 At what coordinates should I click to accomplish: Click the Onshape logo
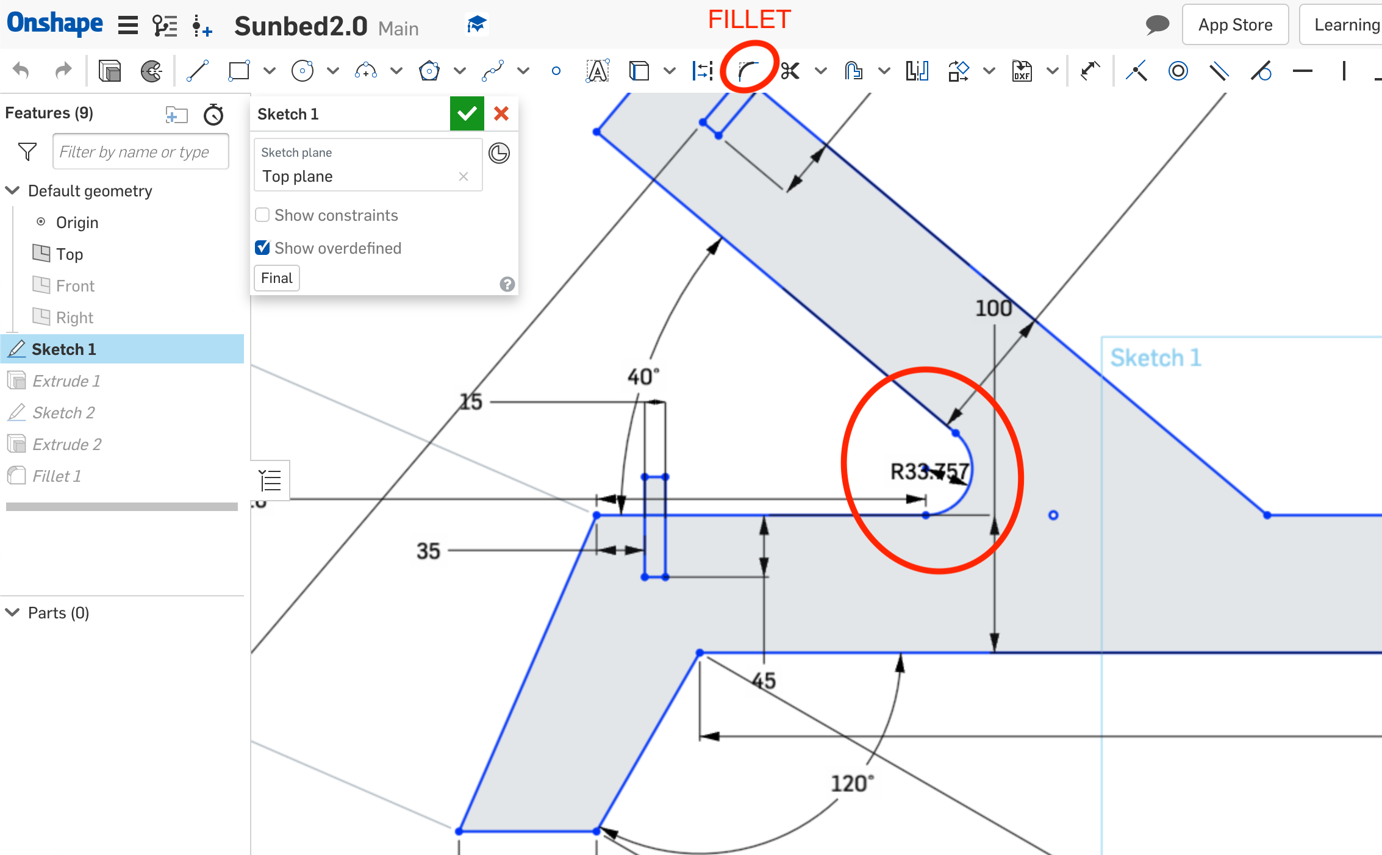pos(55,24)
